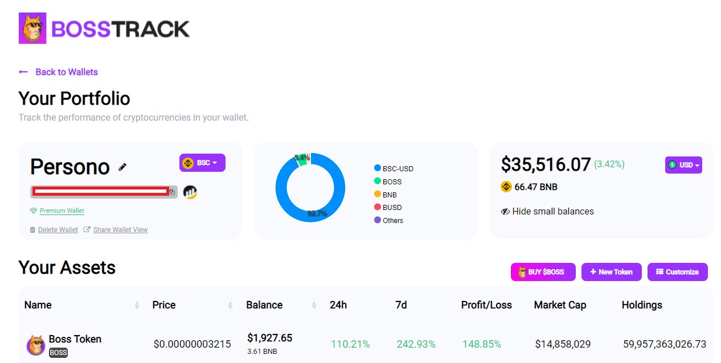The height and width of the screenshot is (363, 721).
Task: Go back using Back to Wallets link
Action: coord(67,72)
